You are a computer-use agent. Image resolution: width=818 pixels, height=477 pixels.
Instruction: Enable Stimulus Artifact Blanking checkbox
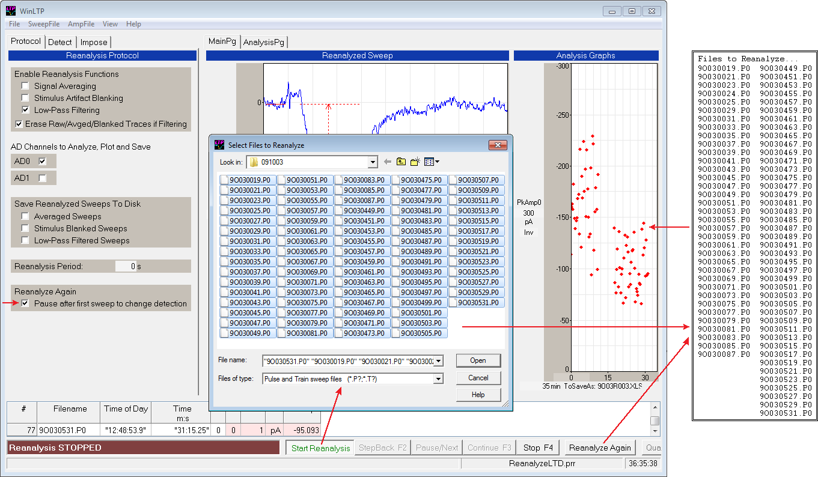[25, 98]
